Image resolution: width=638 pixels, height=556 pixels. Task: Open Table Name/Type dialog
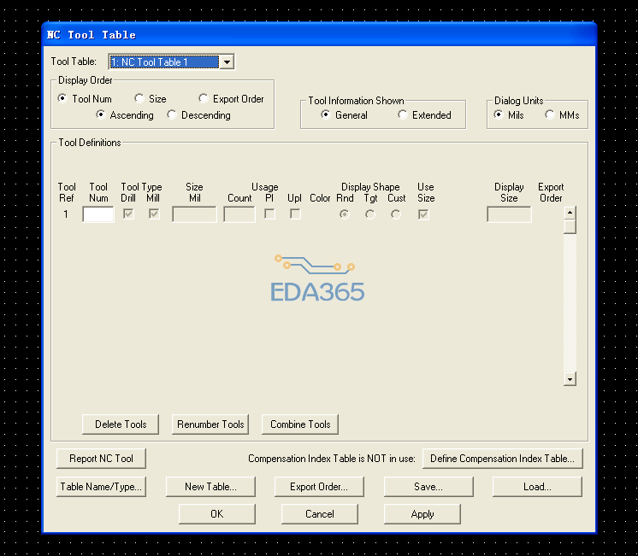click(x=101, y=487)
